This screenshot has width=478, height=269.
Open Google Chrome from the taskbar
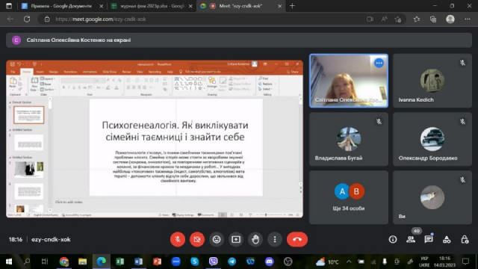[64, 262]
